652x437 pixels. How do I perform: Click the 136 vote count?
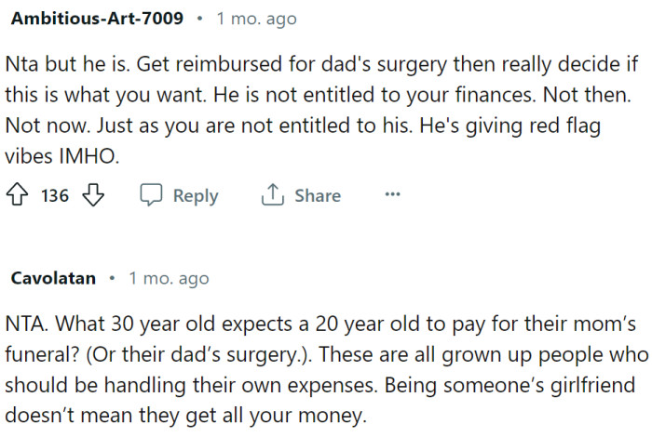(56, 196)
